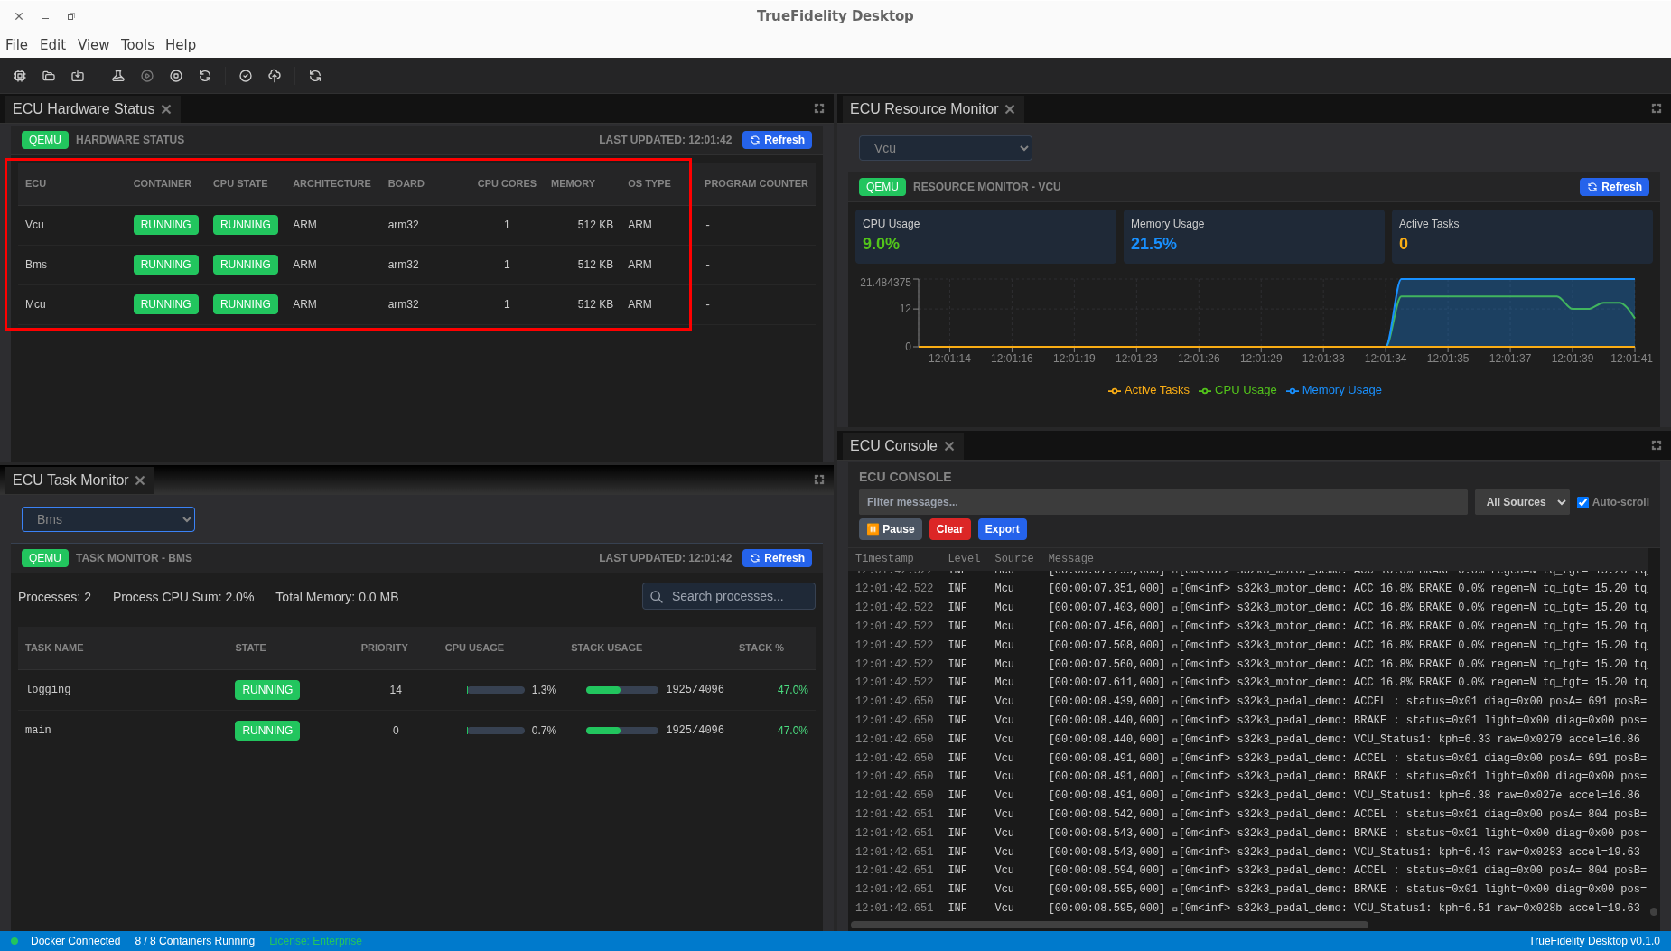The height and width of the screenshot is (951, 1671).
Task: Select the Vcu row in hardware table
Action: coord(416,225)
